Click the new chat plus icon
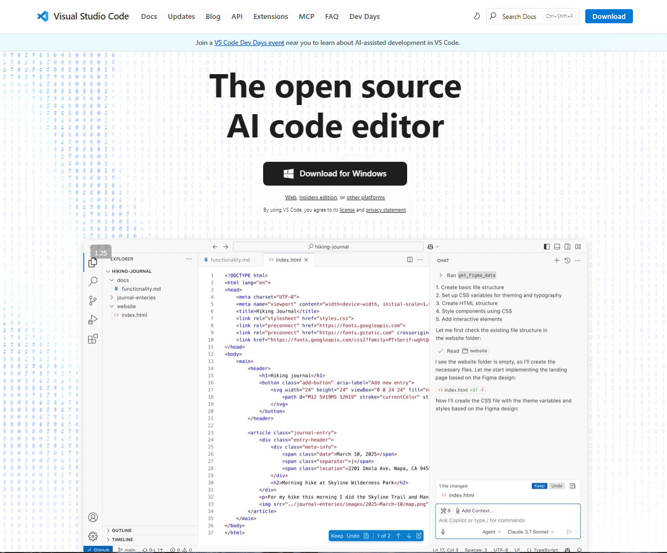Image resolution: width=667 pixels, height=553 pixels. pyautogui.click(x=557, y=260)
